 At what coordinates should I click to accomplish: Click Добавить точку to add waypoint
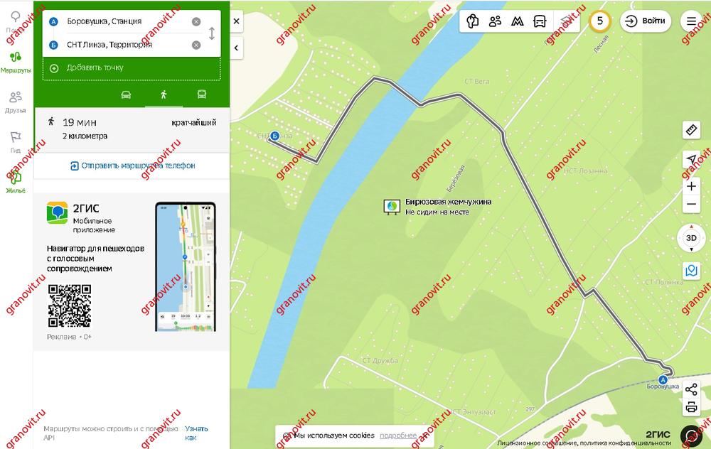[95, 68]
